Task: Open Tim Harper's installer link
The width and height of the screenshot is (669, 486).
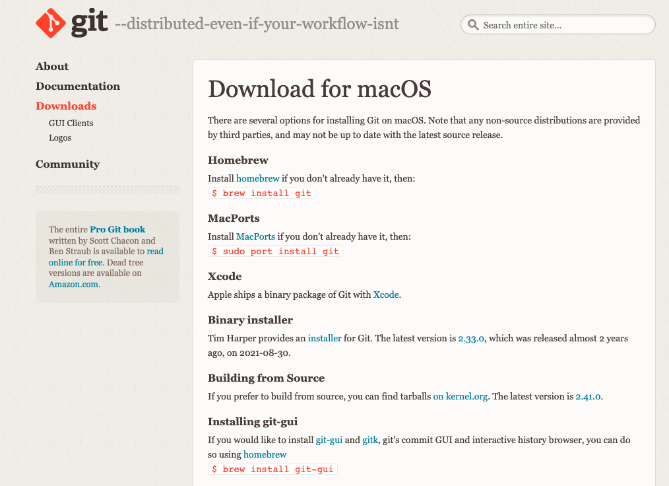Action: [x=325, y=338]
